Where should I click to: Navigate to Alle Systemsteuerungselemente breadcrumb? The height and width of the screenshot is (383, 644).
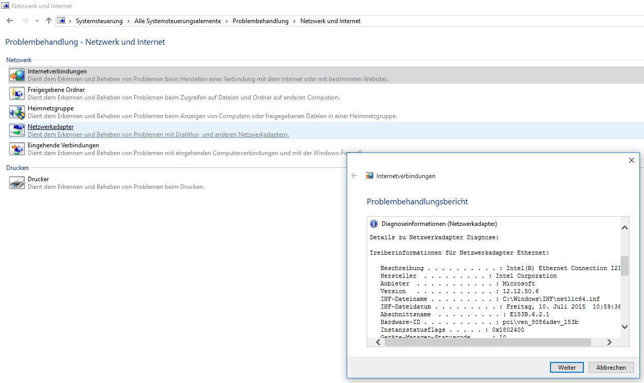[177, 21]
